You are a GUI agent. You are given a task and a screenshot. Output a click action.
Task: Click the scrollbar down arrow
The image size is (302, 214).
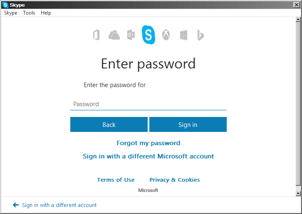pos(298,193)
